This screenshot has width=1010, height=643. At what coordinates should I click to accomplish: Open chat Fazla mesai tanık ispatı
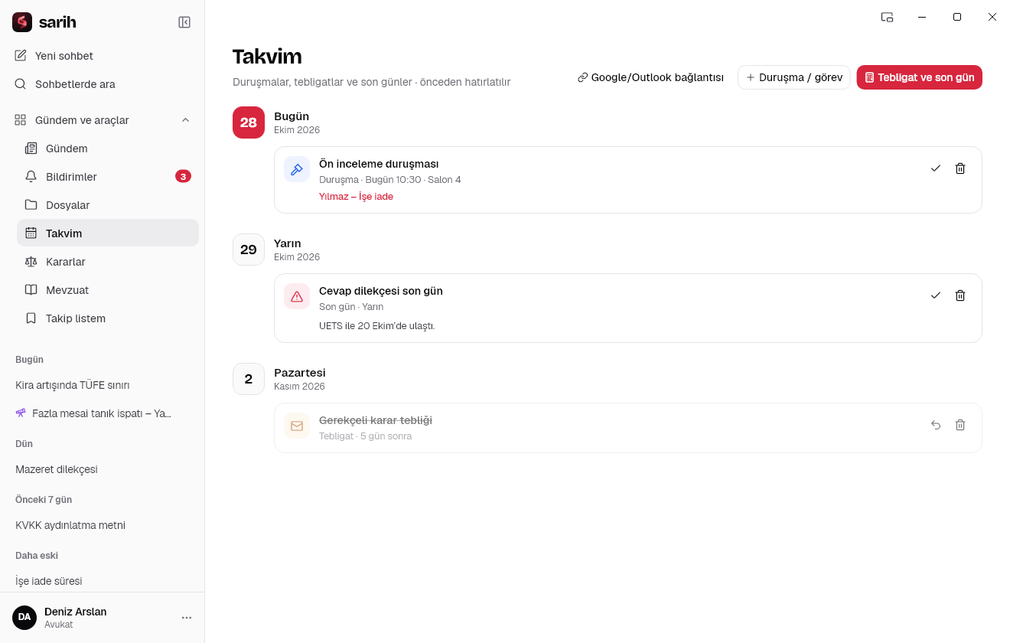pos(103,413)
